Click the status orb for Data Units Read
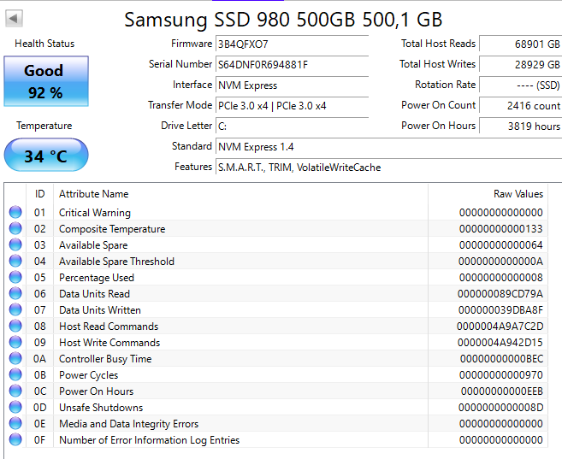 [x=15, y=293]
